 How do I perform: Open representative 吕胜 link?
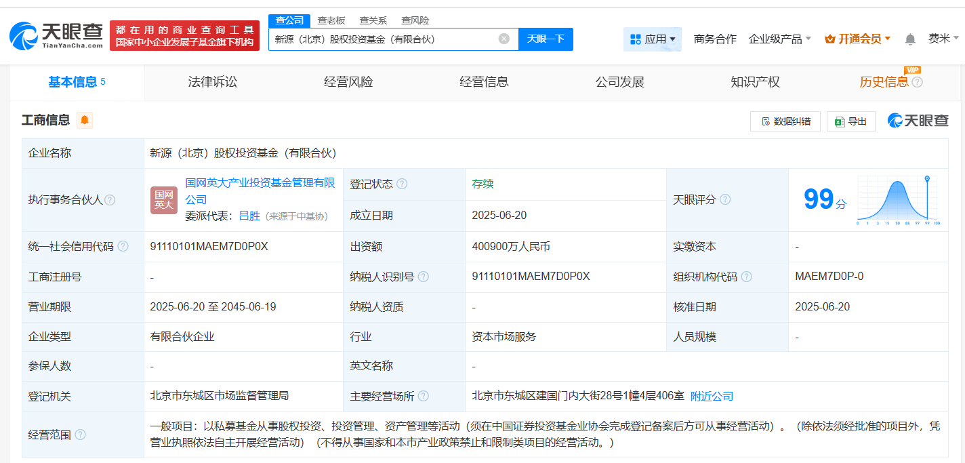tap(249, 216)
